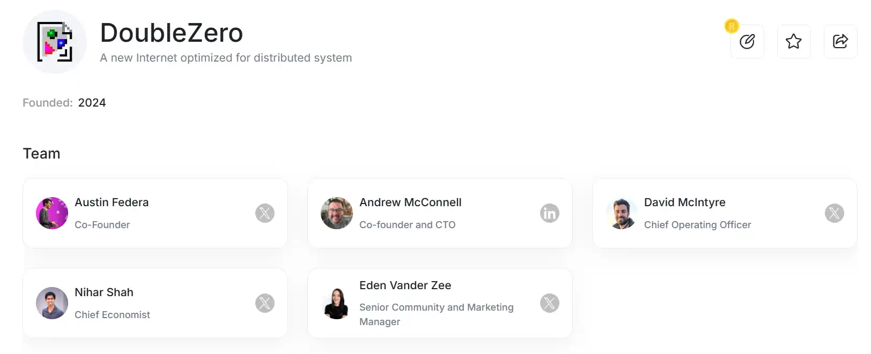Click Nihar Shah's avatar photo
871x354 pixels.
click(x=52, y=303)
